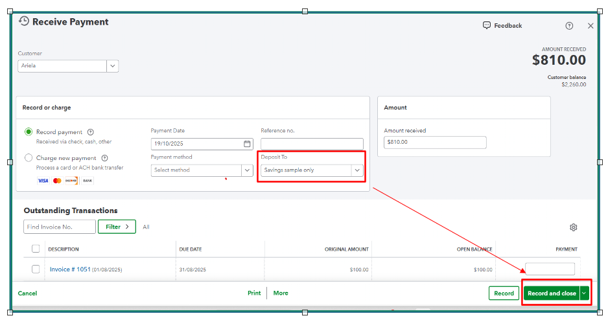Open the Invoice # 1051 link

point(69,269)
